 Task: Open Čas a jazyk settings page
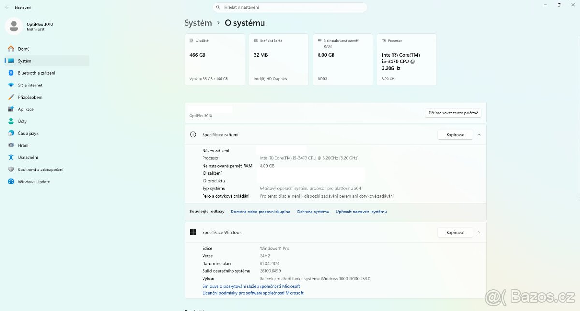(28, 133)
